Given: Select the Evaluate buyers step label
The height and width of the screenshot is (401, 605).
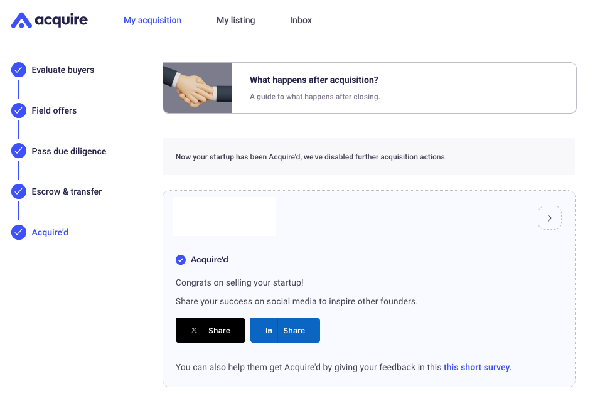Looking at the screenshot, I should coord(63,70).
